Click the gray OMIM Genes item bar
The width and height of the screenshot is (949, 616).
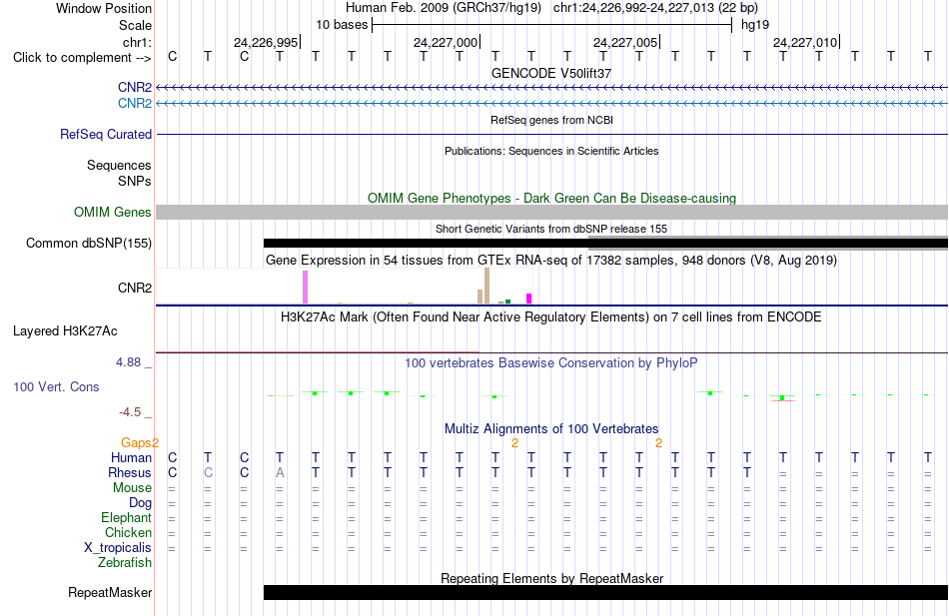tap(552, 212)
